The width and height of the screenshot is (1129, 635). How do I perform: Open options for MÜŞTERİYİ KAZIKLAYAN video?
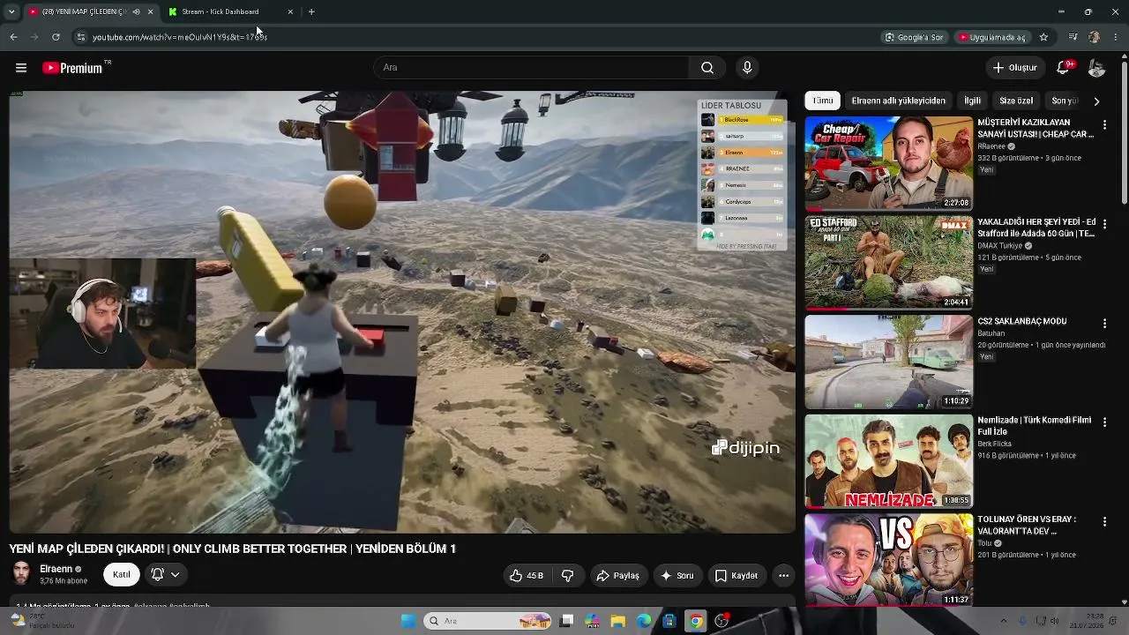[x=1104, y=125]
